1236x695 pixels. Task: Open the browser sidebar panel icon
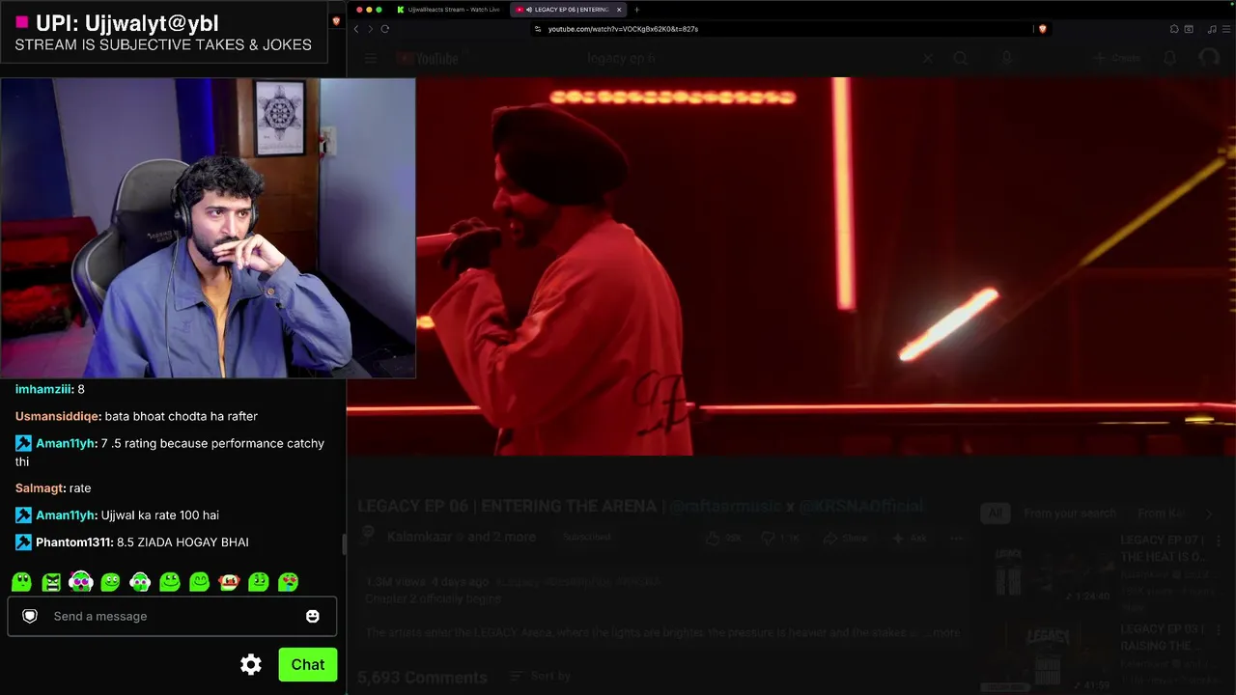click(1189, 29)
